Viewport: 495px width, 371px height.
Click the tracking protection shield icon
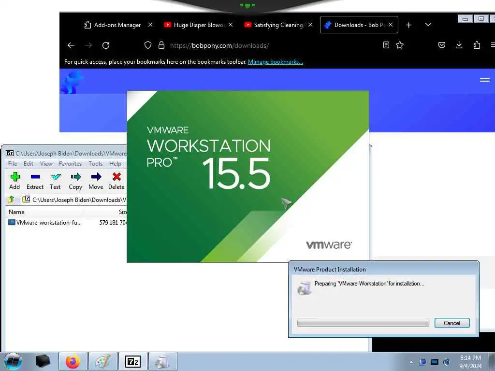tap(148, 45)
